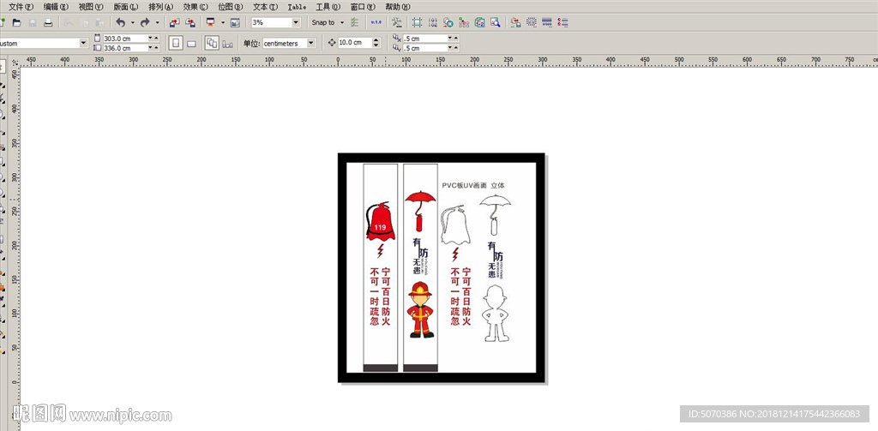Open the 效果(C) effects menu
The height and width of the screenshot is (431, 878).
pos(195,6)
